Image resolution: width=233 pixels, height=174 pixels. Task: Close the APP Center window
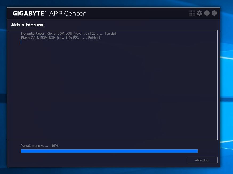coord(214,13)
